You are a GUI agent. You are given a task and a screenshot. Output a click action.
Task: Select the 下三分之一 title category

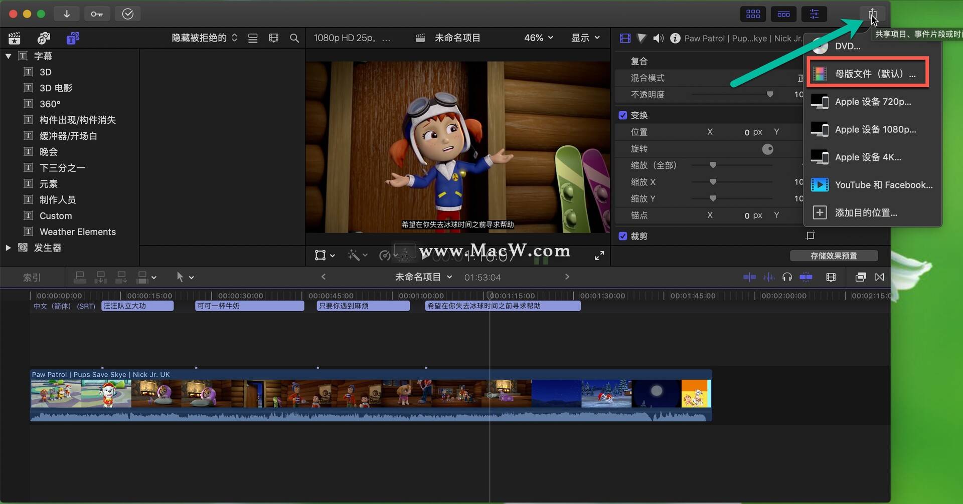click(x=63, y=168)
